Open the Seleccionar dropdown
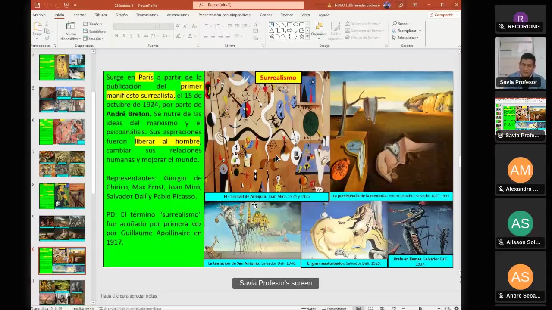Image resolution: width=552 pixels, height=310 pixels. pos(406,37)
